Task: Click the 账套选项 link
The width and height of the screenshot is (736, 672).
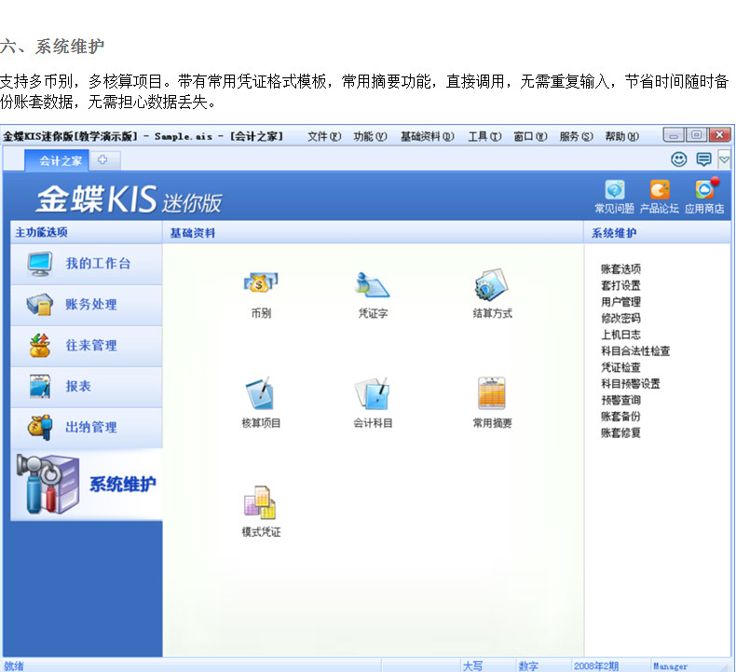Action: tap(620, 269)
